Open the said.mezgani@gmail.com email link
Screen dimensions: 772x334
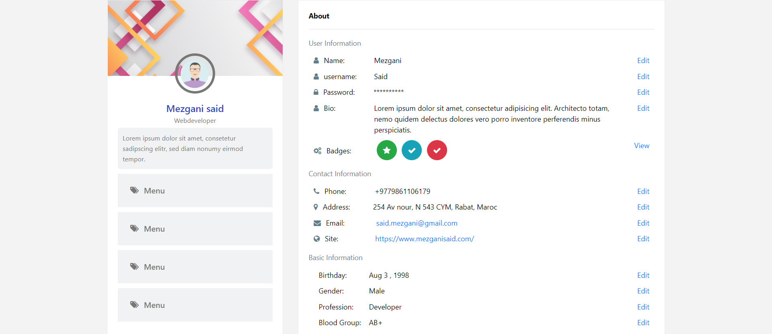click(417, 223)
